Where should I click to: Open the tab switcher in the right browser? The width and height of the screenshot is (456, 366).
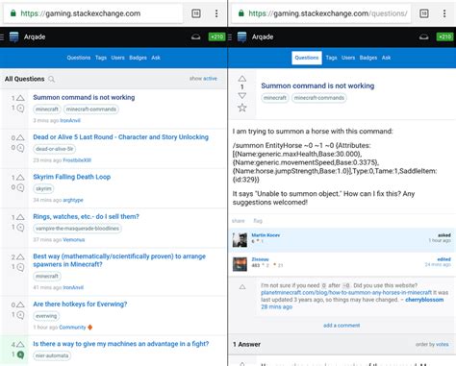pyautogui.click(x=424, y=13)
